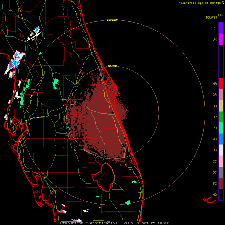Select the GC gray legend swatch
The width and height of the screenshot is (225, 225).
coord(221,172)
